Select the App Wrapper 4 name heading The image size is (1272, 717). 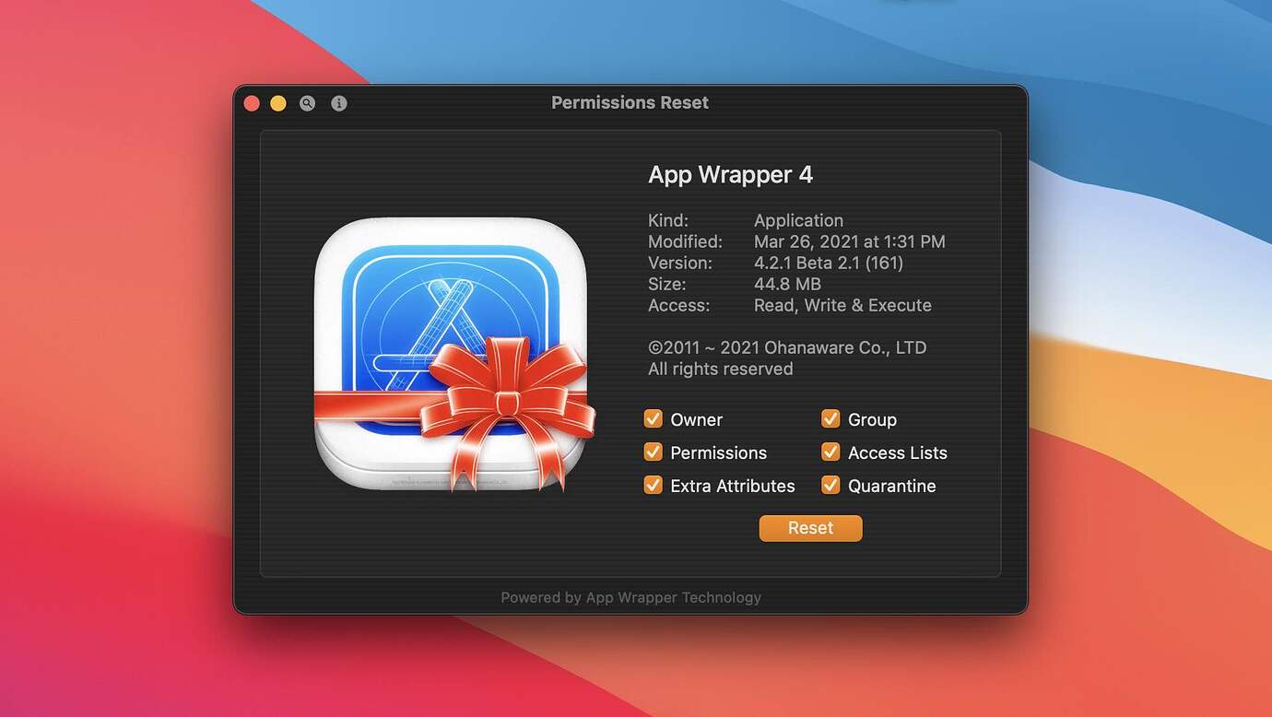(730, 175)
